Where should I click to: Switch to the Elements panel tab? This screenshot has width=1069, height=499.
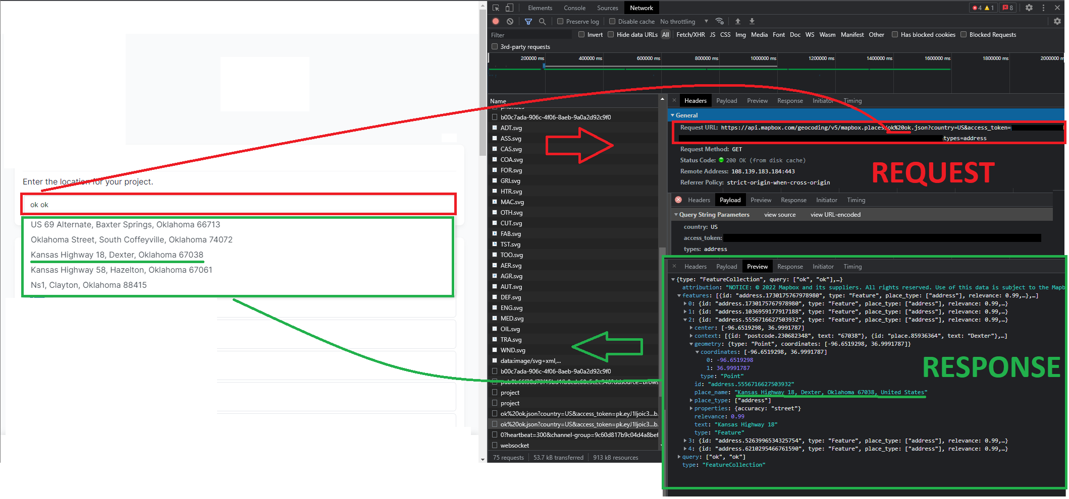[x=540, y=8]
